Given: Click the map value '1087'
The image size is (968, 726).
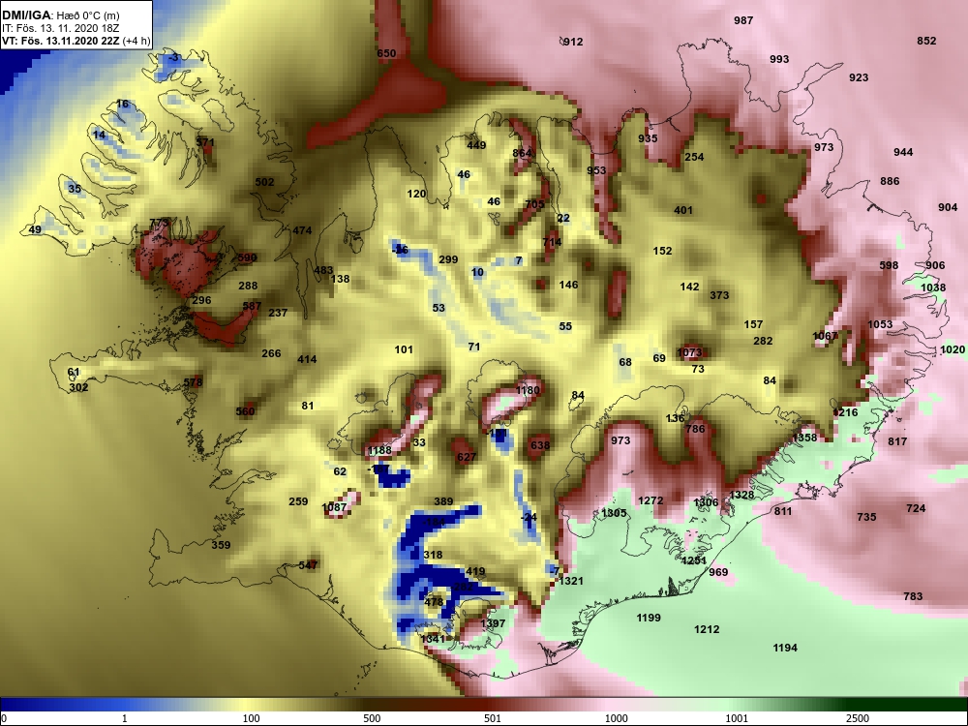Looking at the screenshot, I should coord(334,507).
